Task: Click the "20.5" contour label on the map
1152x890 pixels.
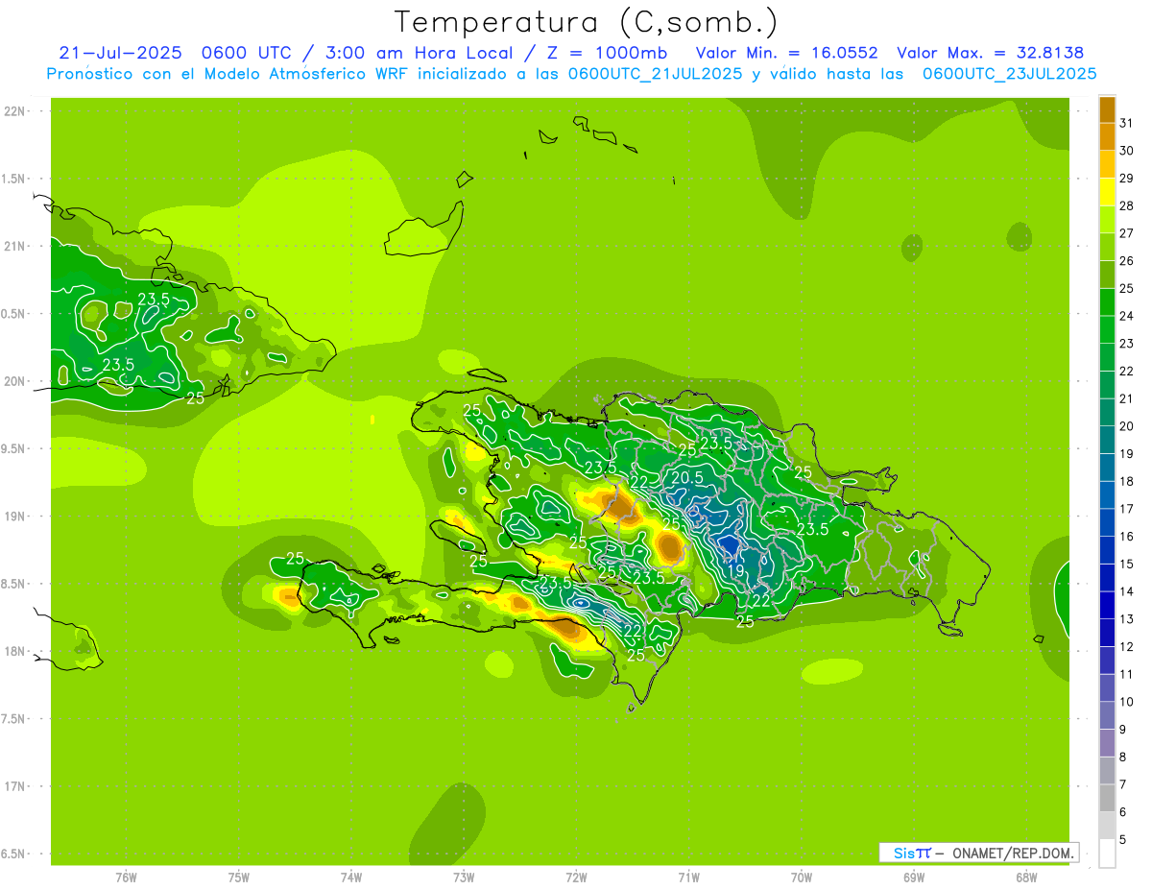Action: click(686, 478)
